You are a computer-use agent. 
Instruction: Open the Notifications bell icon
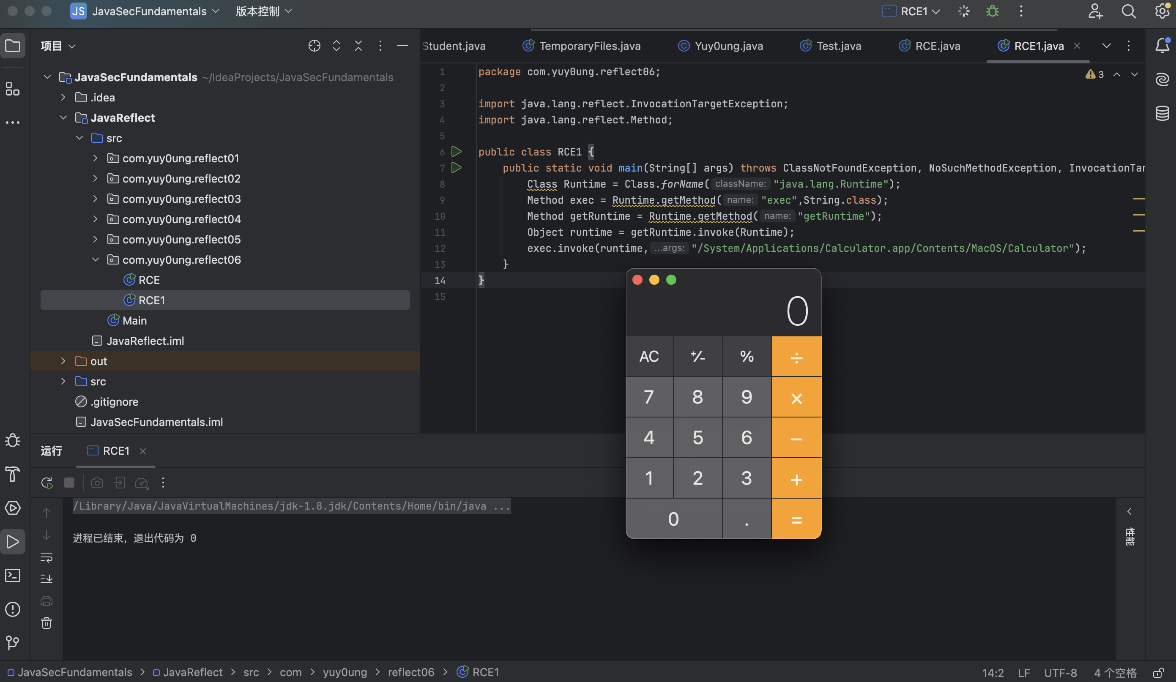tap(1162, 46)
